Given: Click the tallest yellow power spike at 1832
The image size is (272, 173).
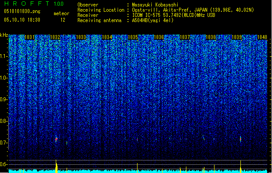Looking at the screenshot, I should [56, 166].
